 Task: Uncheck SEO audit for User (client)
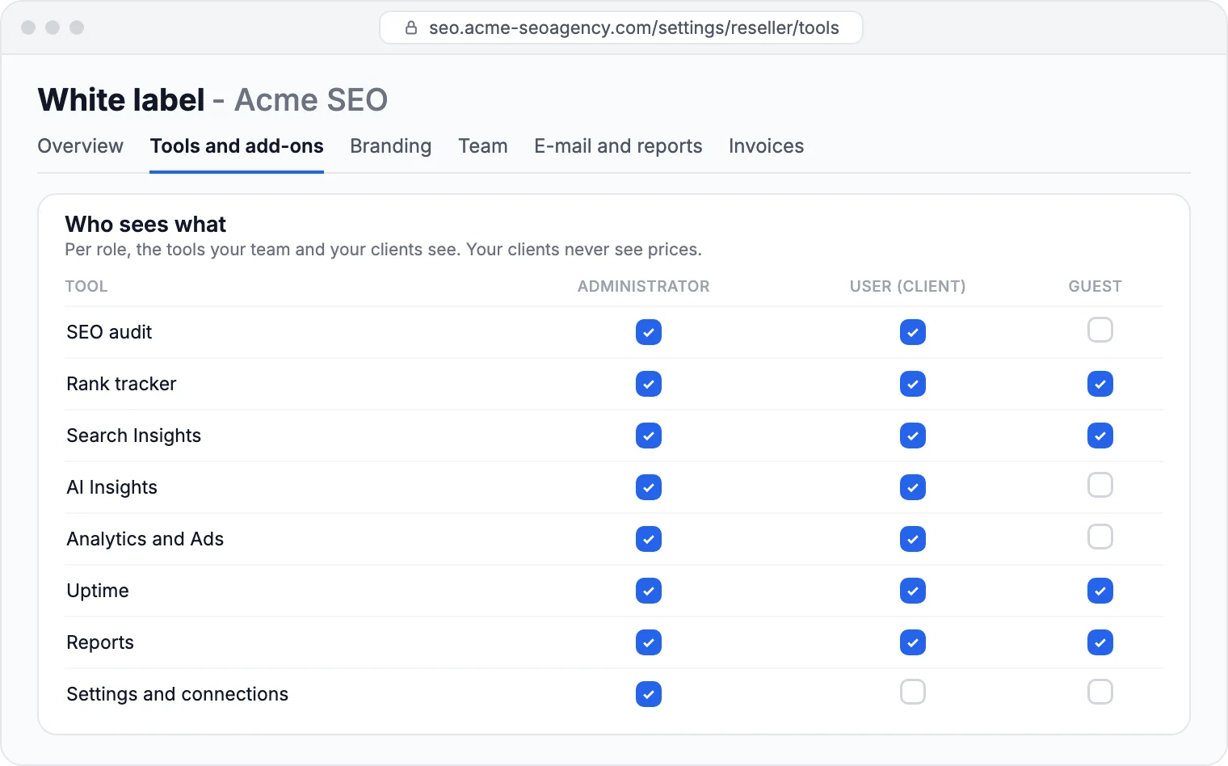[913, 332]
